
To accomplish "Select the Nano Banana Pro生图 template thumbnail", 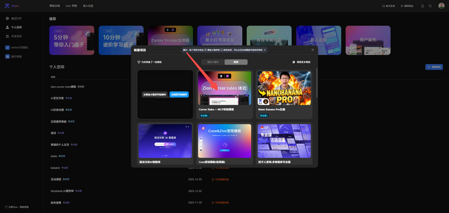I will 284,88.
